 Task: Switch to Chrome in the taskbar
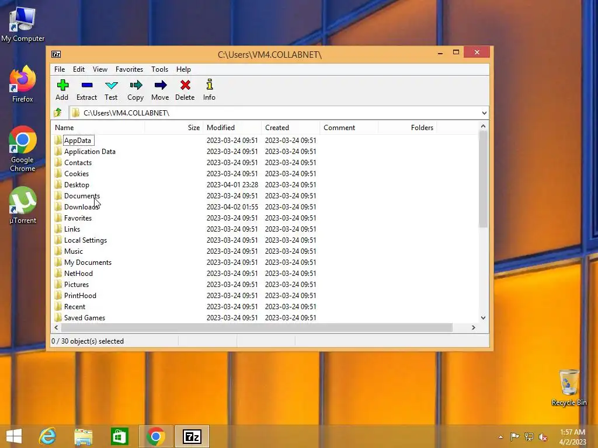tap(155, 436)
